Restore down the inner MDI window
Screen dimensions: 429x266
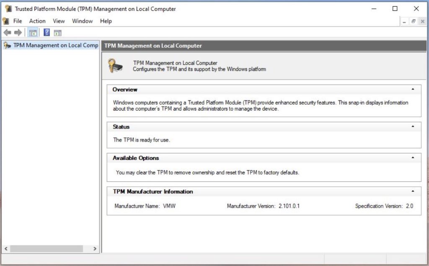pyautogui.click(x=413, y=21)
